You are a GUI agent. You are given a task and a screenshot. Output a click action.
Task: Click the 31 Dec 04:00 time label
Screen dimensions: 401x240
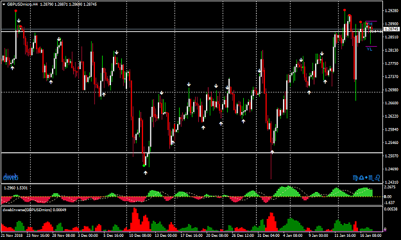pyautogui.click(x=269, y=235)
